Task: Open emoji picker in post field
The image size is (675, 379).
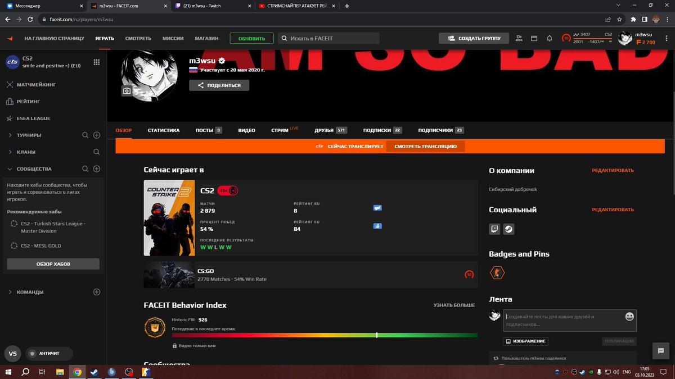Action: coord(629,317)
